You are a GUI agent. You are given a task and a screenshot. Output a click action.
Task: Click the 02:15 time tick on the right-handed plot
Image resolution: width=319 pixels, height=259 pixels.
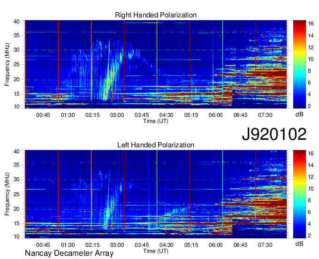point(92,115)
